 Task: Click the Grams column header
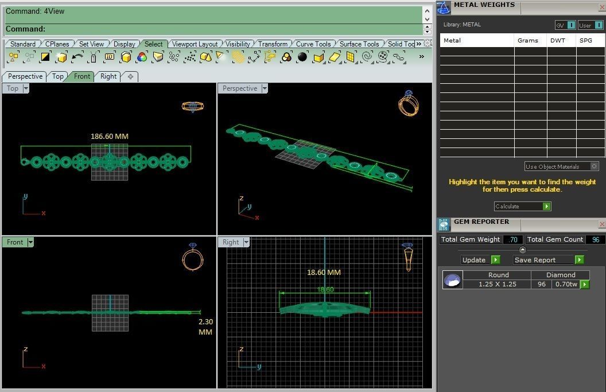point(528,40)
